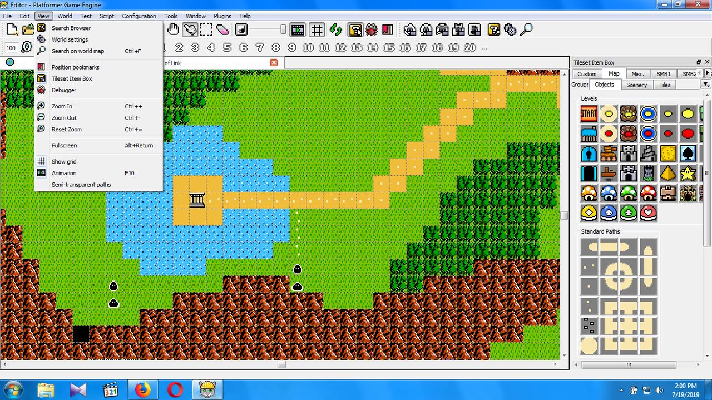
Task: Click the music note icon
Action: click(241, 29)
